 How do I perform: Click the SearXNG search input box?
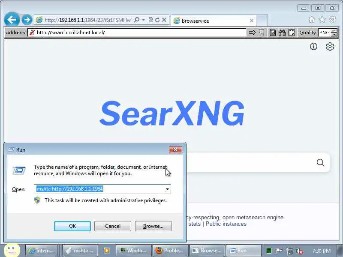(x=250, y=163)
